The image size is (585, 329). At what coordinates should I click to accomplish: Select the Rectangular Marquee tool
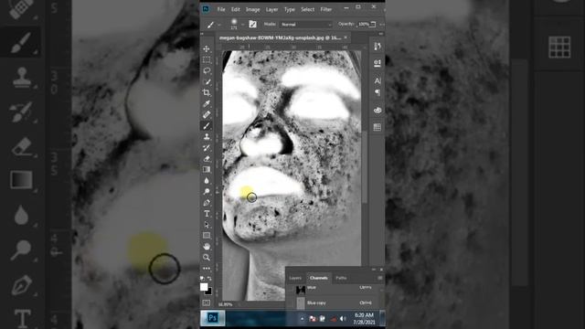[207, 60]
